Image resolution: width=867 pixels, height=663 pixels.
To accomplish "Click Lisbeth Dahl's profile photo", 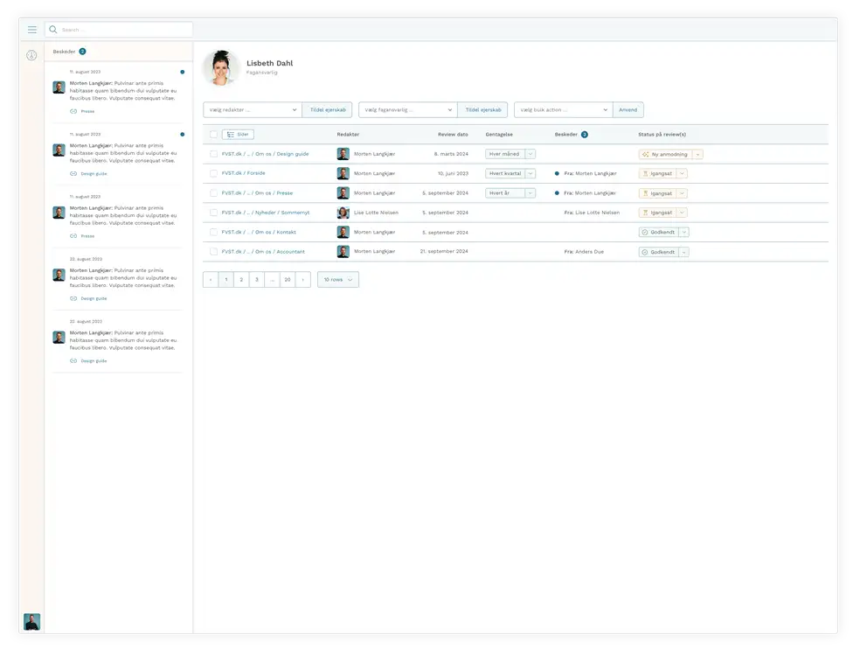I will tap(222, 68).
